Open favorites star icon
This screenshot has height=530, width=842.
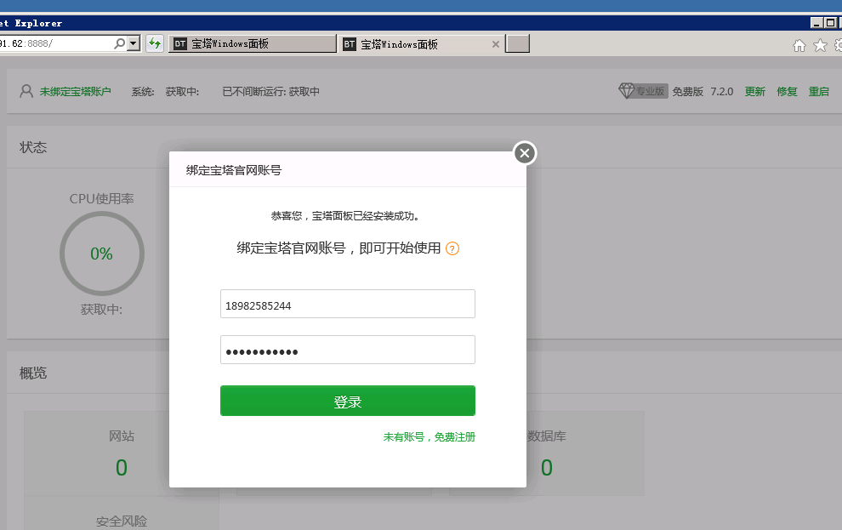pyautogui.click(x=820, y=46)
